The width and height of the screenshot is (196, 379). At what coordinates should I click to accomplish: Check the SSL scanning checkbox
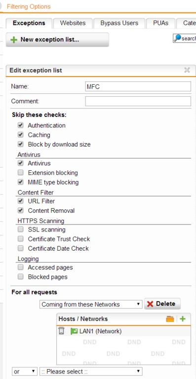coord(21,229)
